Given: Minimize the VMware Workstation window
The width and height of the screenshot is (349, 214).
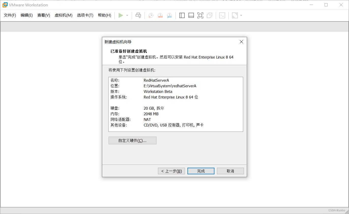Looking at the screenshot, I should [311, 5].
